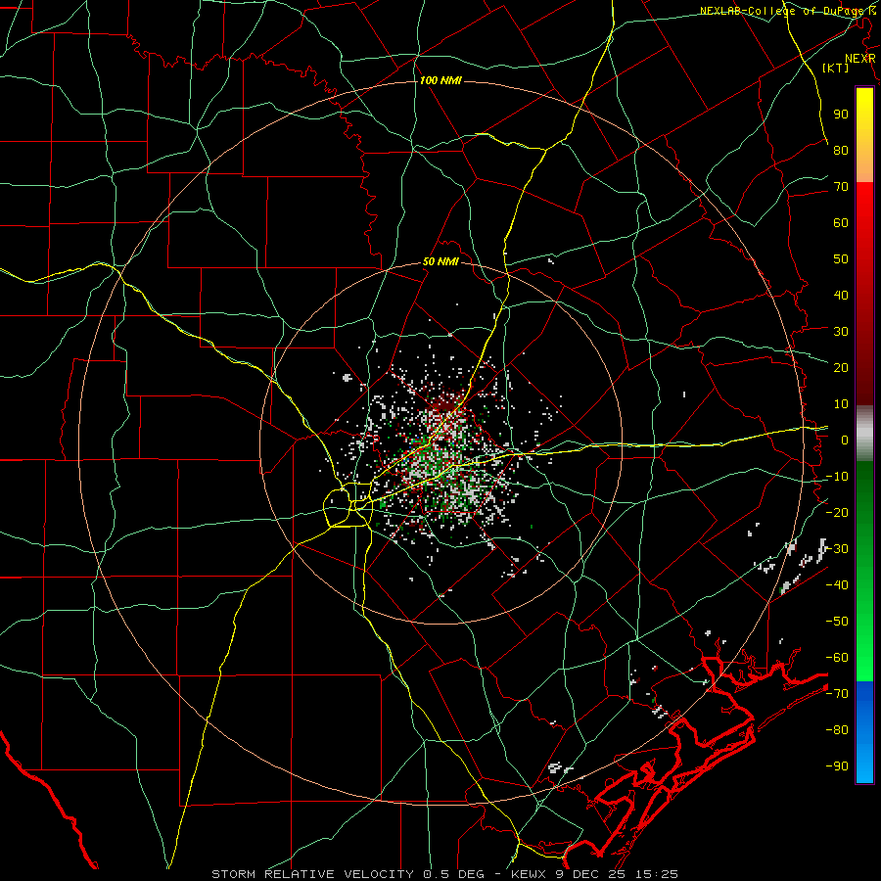Click the -20 scale value

point(837,512)
